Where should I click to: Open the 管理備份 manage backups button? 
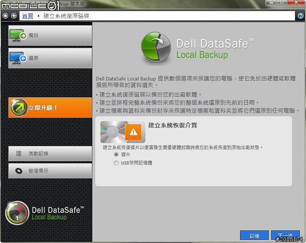[x=50, y=171]
